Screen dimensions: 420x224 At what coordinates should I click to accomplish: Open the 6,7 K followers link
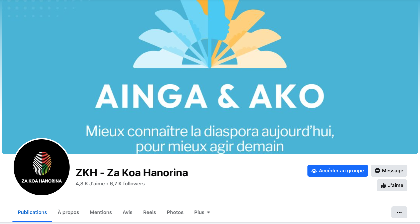pyautogui.click(x=127, y=184)
